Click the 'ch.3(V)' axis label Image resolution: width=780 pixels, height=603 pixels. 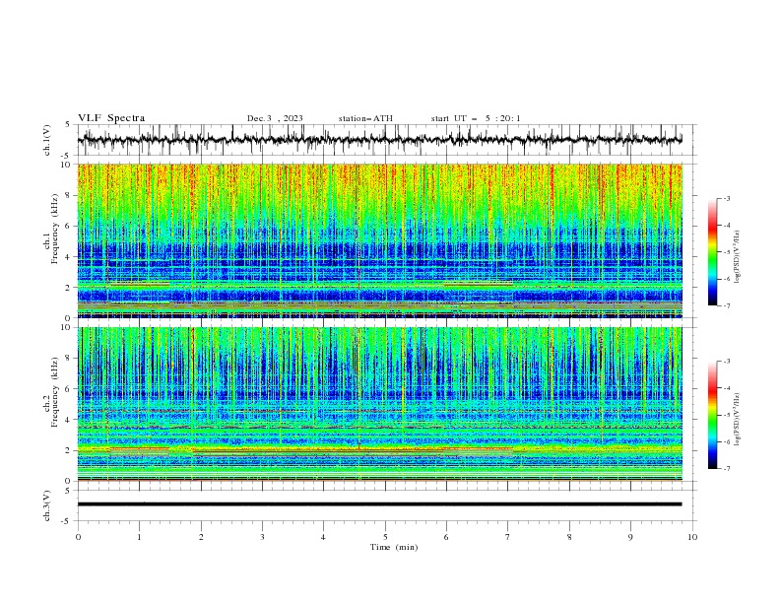(x=47, y=505)
